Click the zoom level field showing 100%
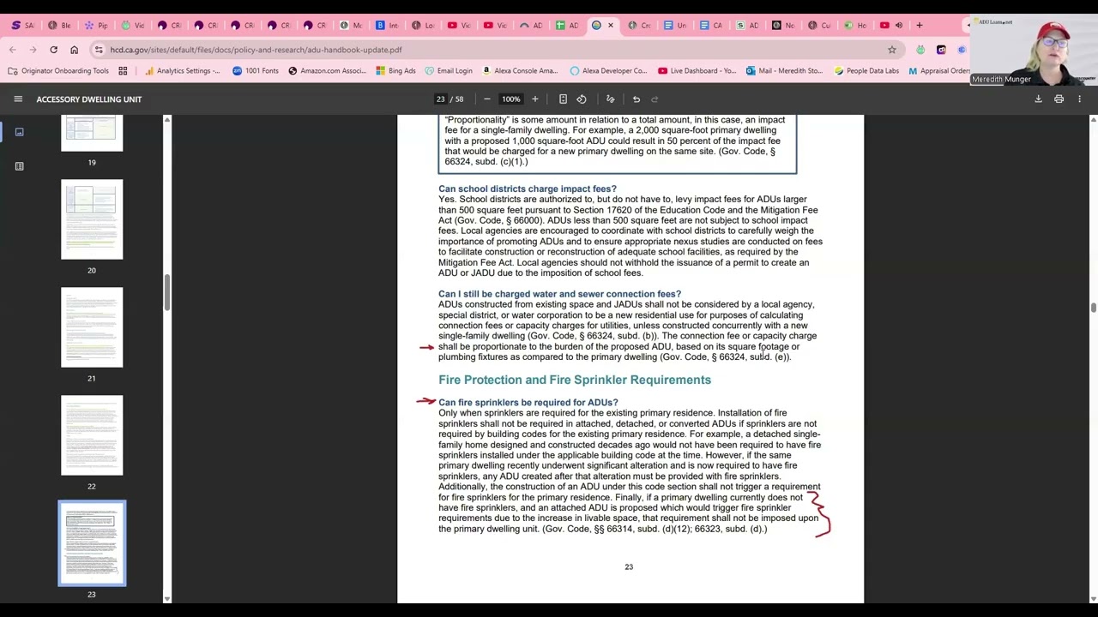This screenshot has height=617, width=1098. pos(510,99)
